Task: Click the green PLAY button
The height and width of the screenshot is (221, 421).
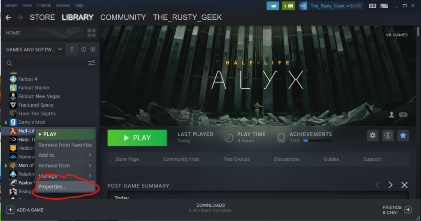Action: [137, 138]
